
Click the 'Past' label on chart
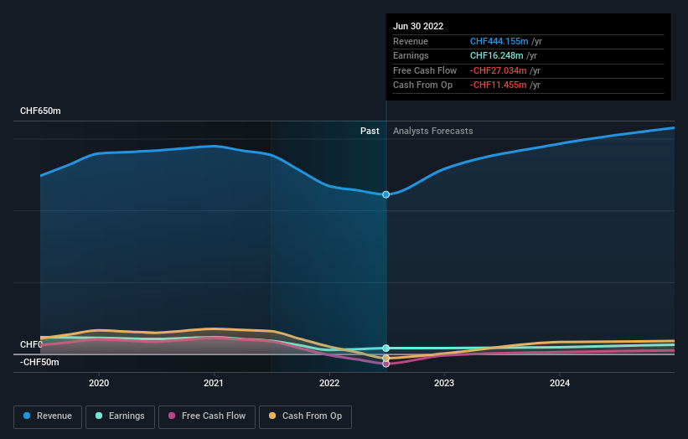370,132
